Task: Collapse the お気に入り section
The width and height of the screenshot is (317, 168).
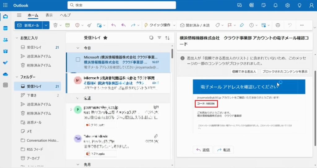Action: (17, 38)
